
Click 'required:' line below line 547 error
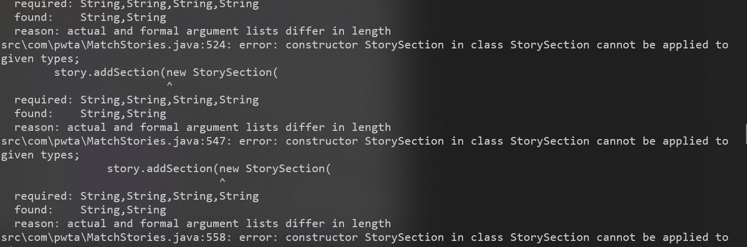point(136,196)
